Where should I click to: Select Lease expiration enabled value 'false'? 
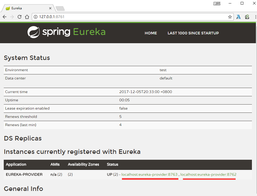click(x=123, y=108)
